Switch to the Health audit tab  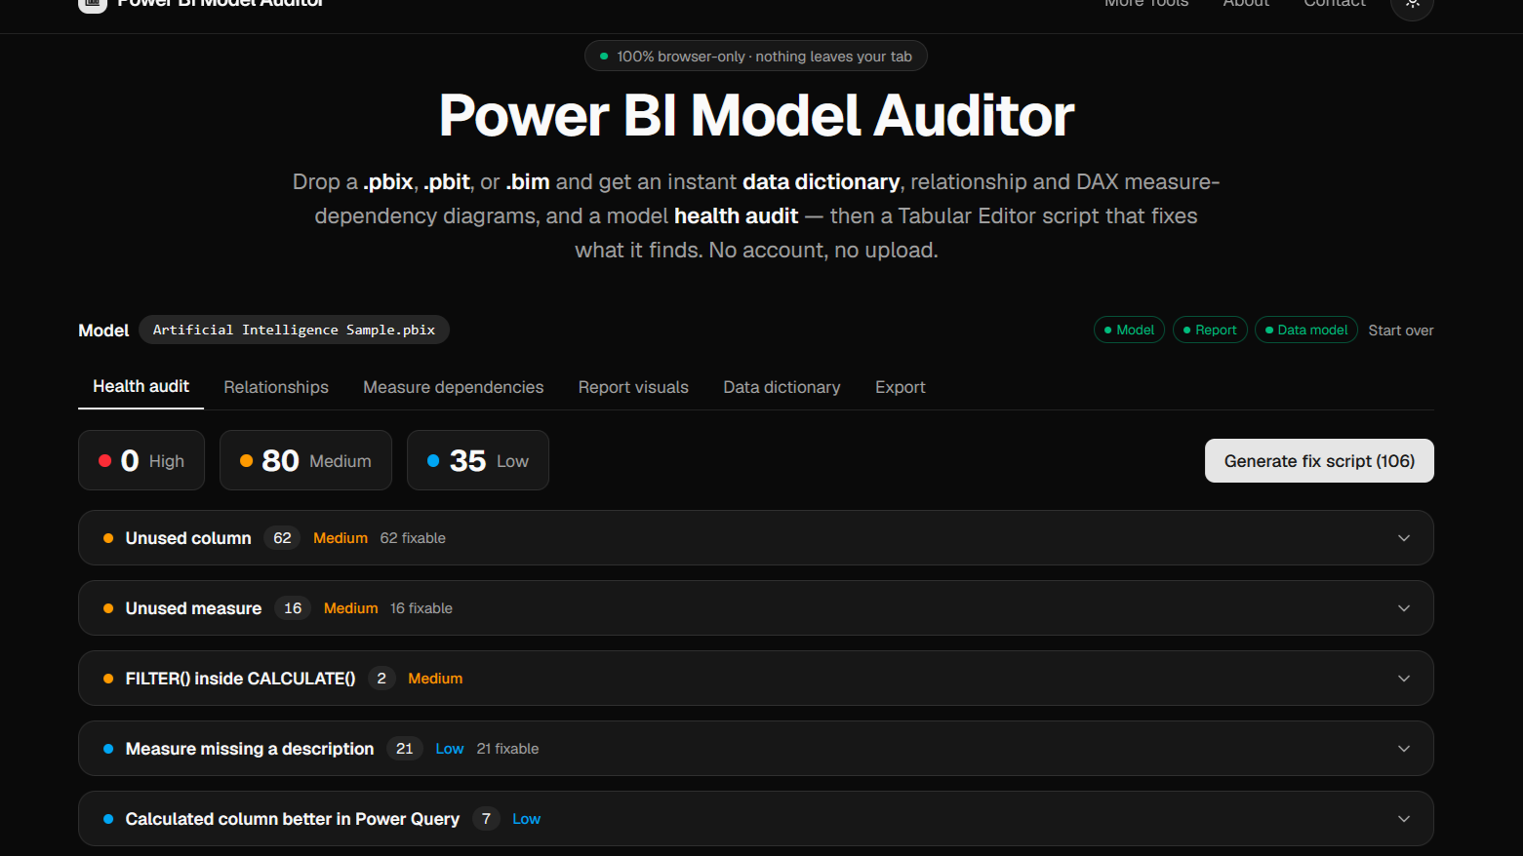pos(140,386)
